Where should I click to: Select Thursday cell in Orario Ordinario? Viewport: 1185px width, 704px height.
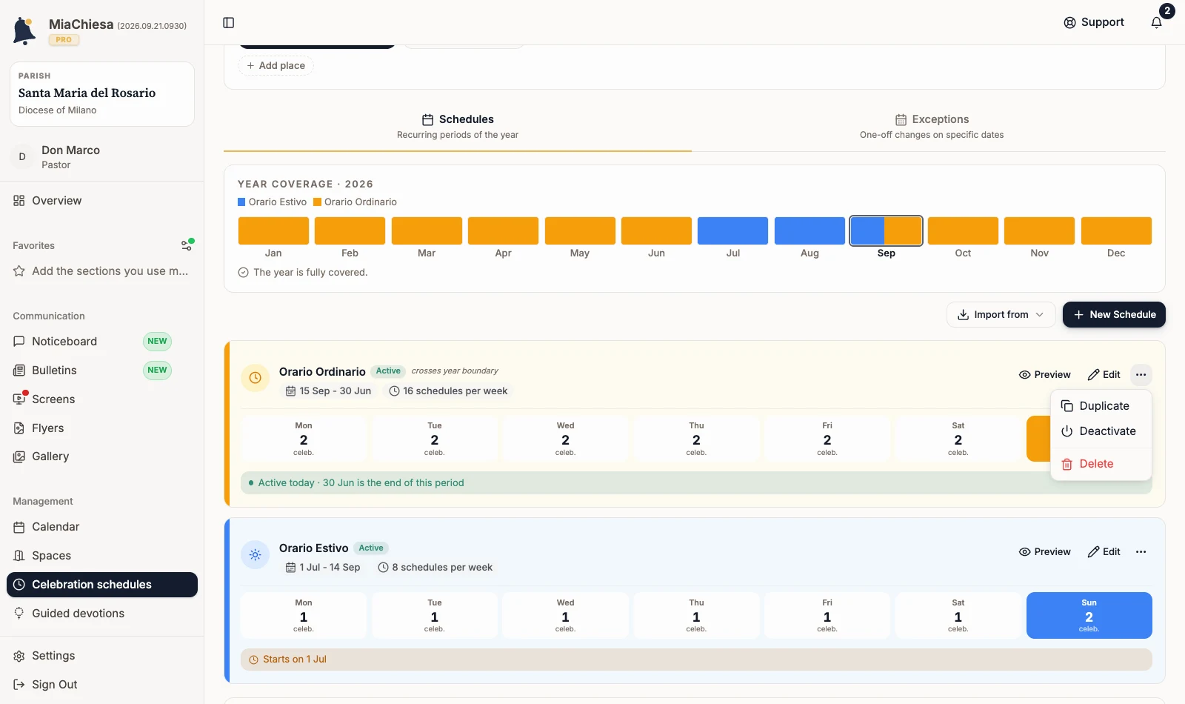pos(696,439)
